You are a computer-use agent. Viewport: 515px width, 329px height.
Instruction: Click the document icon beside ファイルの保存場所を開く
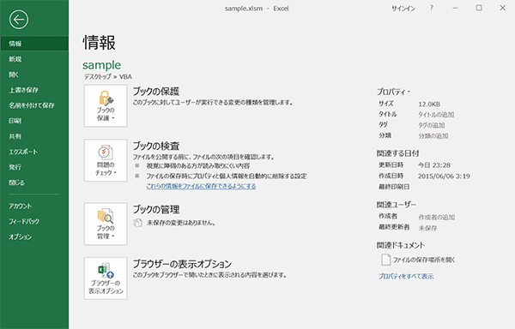tap(385, 260)
